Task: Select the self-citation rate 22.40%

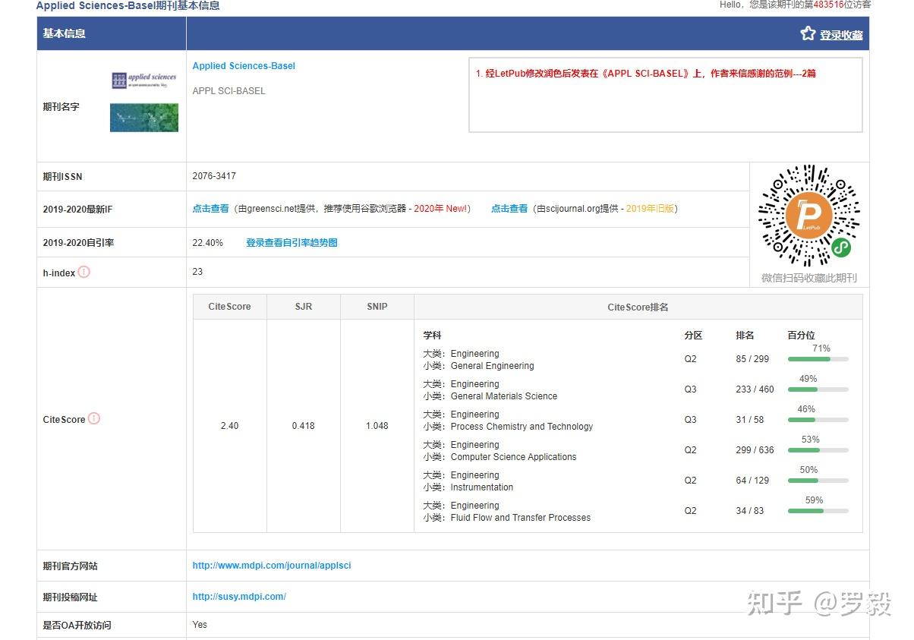Action: (208, 243)
